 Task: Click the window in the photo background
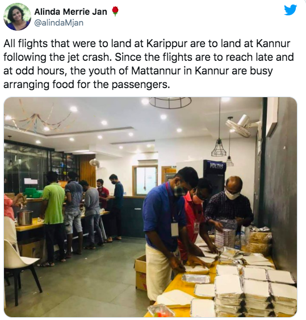click(145, 180)
